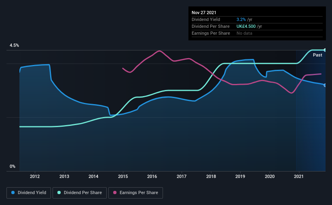
Task: Click the 0% y-axis label
Action: point(13,167)
